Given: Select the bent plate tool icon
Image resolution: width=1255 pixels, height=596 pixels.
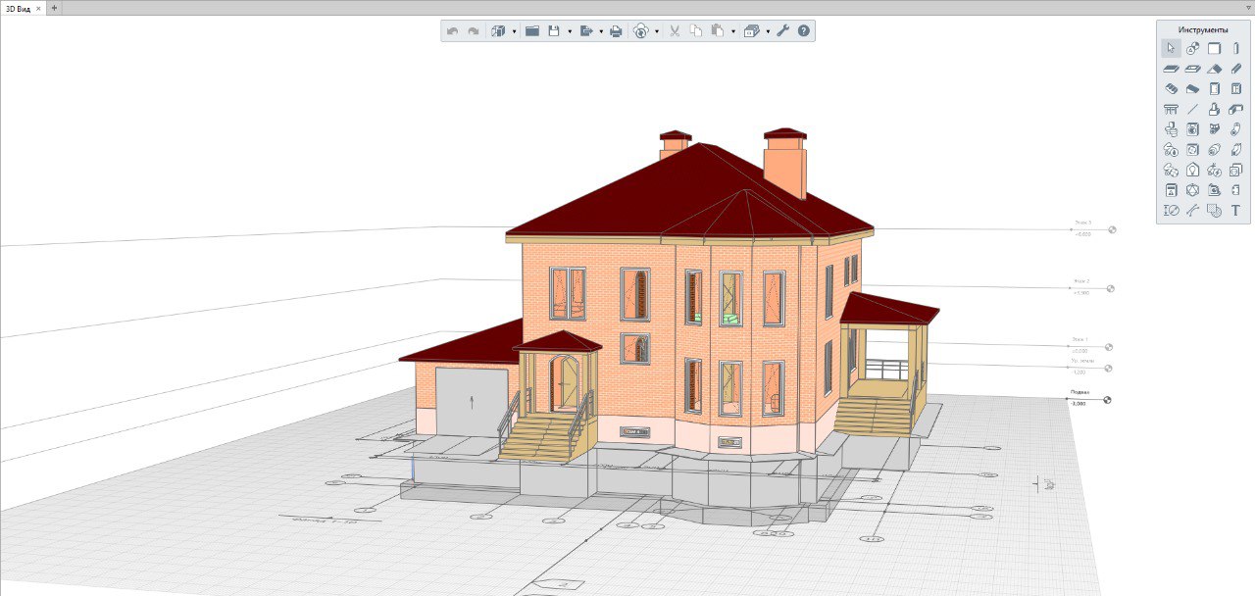Looking at the screenshot, I should click(x=1235, y=109).
